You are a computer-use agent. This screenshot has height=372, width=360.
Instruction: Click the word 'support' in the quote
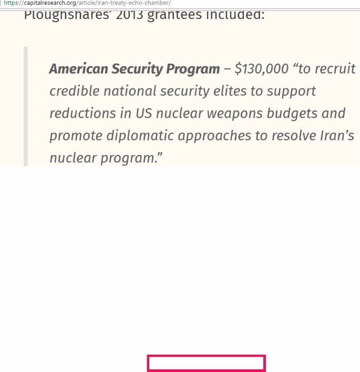tap(291, 91)
